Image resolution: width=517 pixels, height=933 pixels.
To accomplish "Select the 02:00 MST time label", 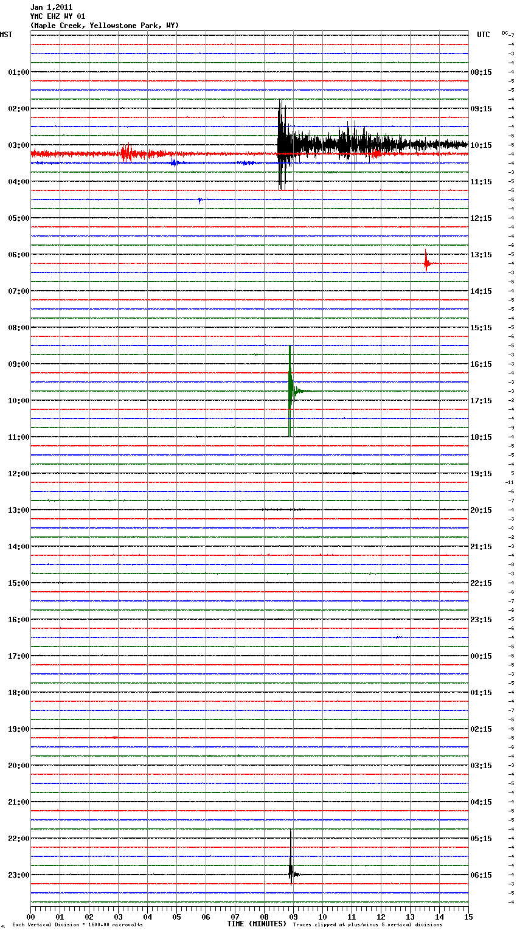I will click(x=19, y=108).
